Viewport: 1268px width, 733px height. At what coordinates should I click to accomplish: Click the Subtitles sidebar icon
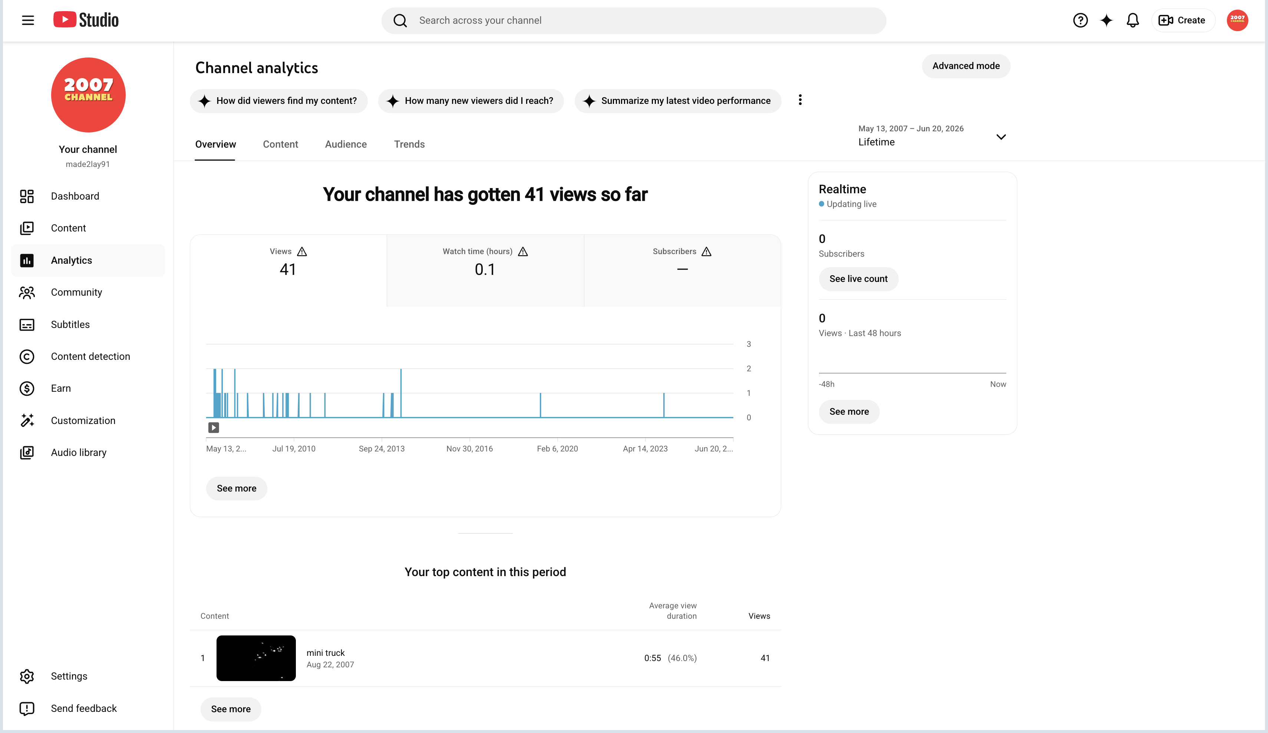pyautogui.click(x=27, y=325)
